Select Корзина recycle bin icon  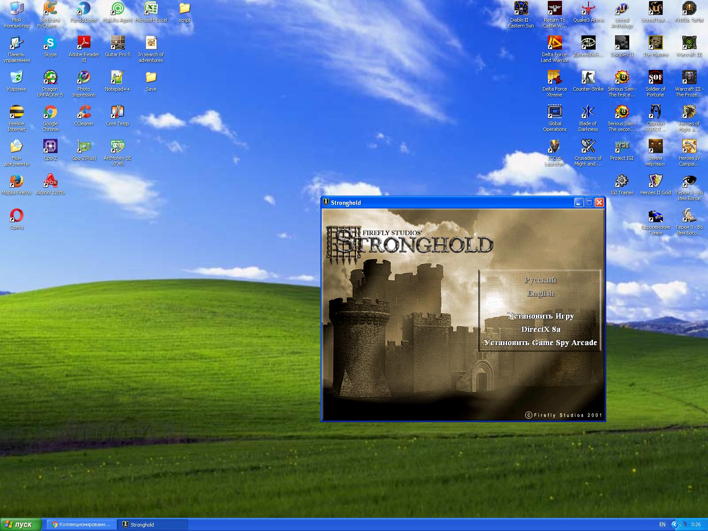tap(16, 81)
